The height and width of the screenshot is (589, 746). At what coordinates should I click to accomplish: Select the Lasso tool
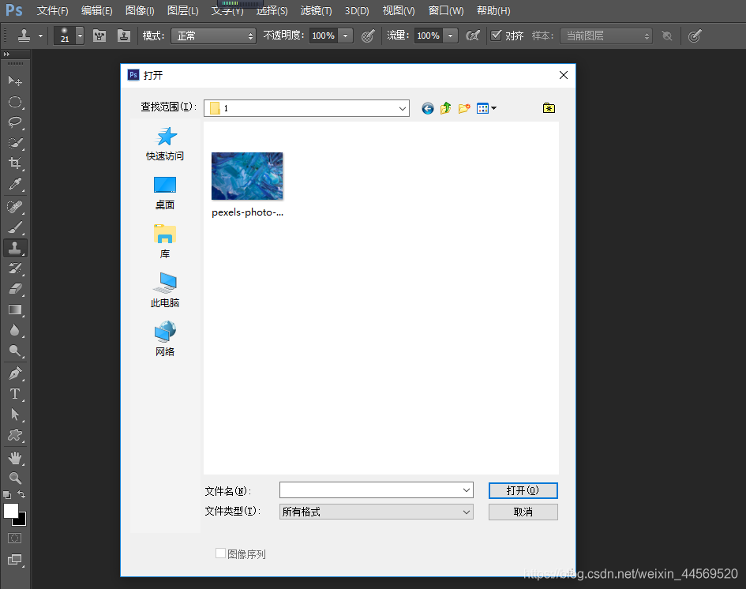[15, 122]
